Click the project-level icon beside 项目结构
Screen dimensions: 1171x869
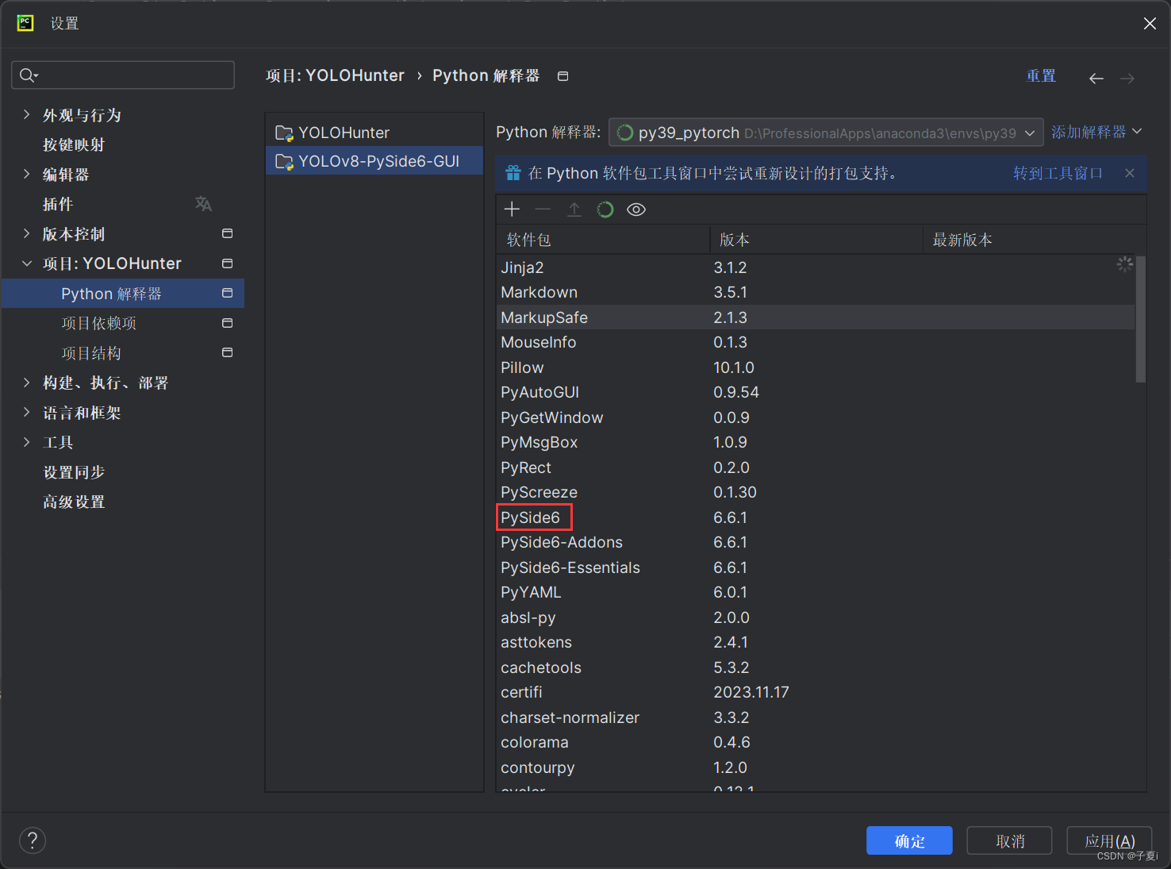pos(228,352)
